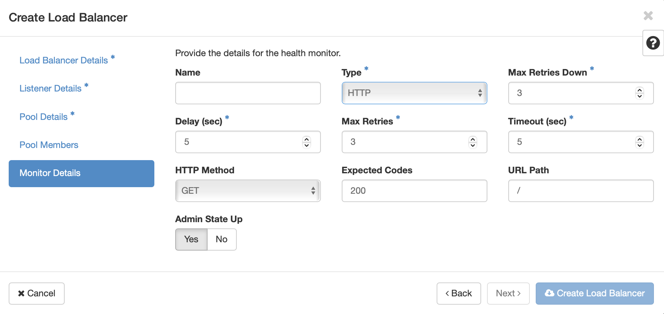This screenshot has height=314, width=664.
Task: Go to Pool Details step
Action: click(x=43, y=117)
